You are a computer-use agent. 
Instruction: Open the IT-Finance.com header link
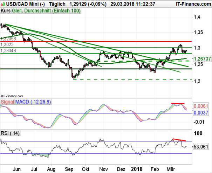[x=193, y=4]
